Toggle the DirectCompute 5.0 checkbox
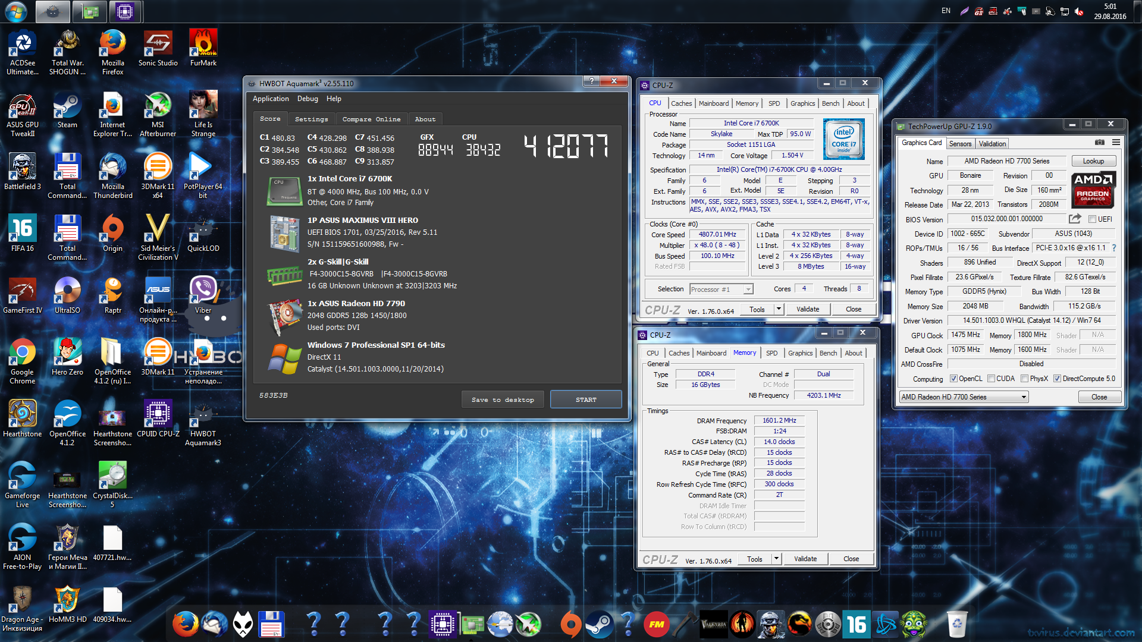 [1057, 379]
